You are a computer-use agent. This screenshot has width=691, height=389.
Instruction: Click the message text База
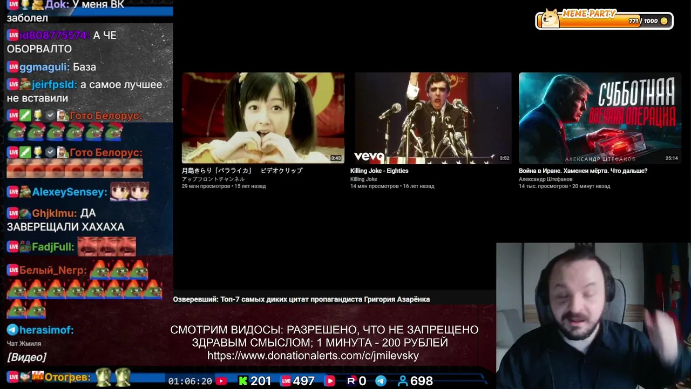tap(84, 67)
